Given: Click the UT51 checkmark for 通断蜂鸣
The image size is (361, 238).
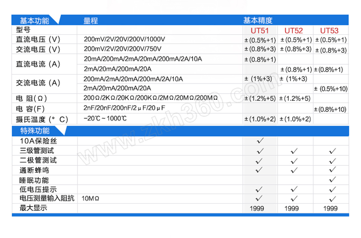Looking at the screenshot, I should [x=259, y=170].
